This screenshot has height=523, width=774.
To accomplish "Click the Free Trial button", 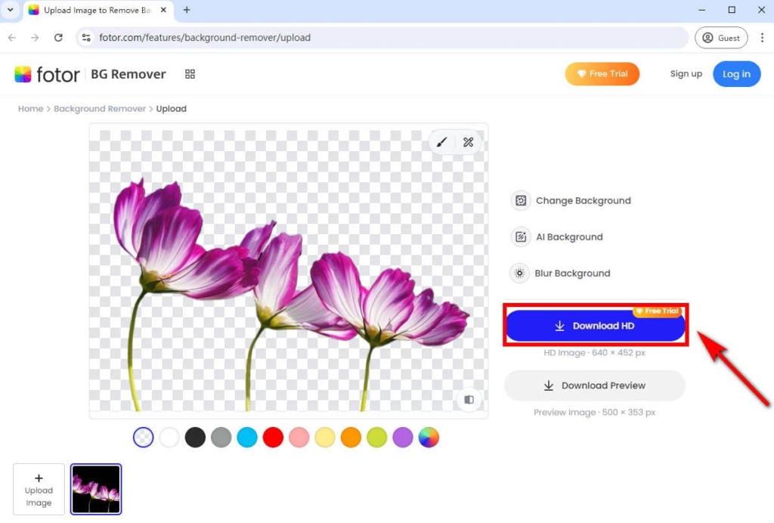I will tap(602, 74).
